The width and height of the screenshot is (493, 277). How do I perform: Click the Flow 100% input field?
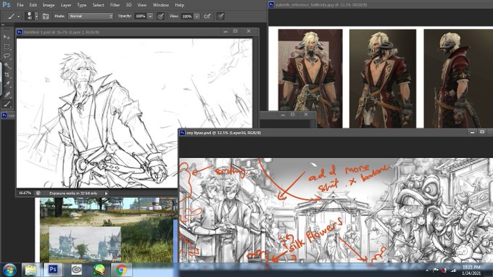[187, 17]
